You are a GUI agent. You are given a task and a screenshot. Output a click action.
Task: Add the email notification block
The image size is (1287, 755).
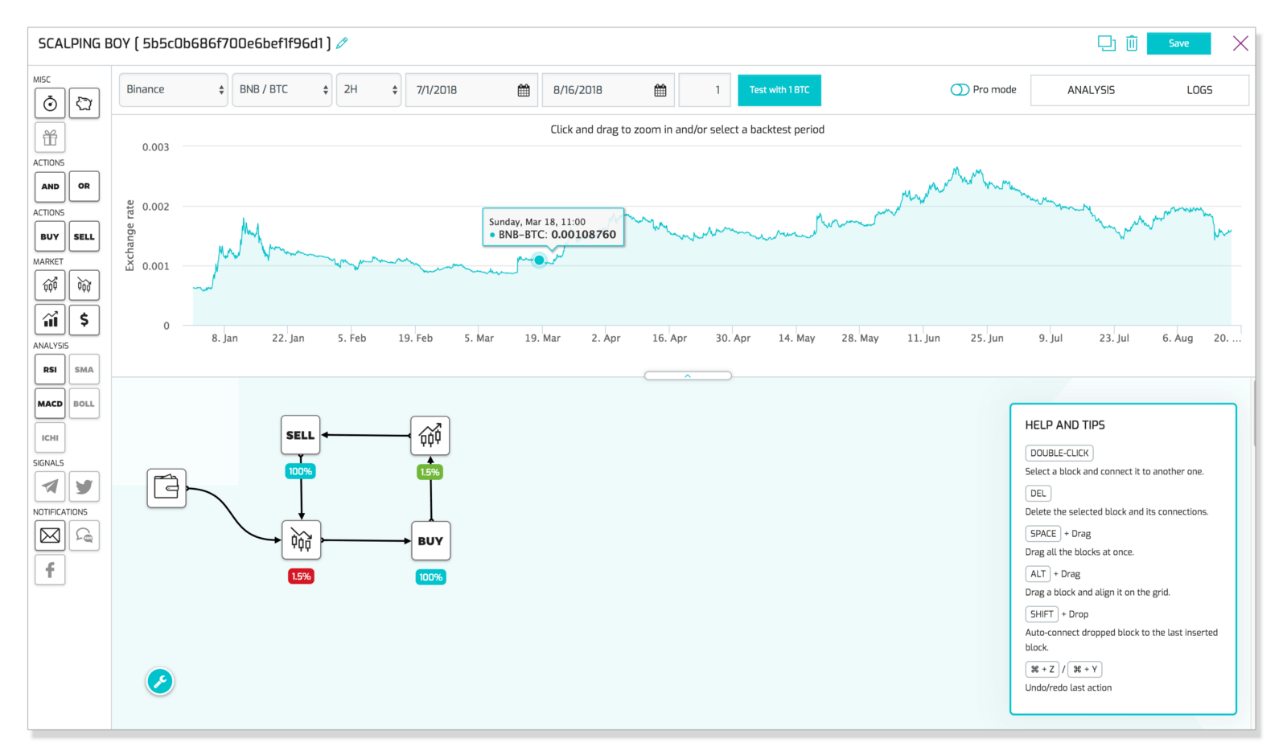(x=50, y=535)
